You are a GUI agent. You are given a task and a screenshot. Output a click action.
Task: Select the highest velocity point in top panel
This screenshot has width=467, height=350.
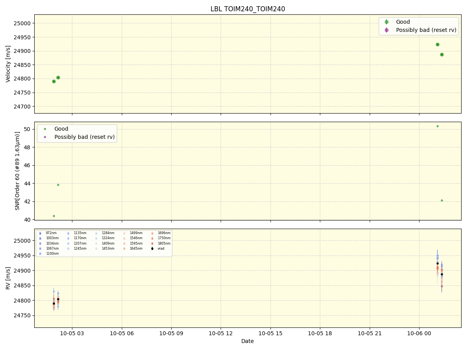pyautogui.click(x=437, y=44)
